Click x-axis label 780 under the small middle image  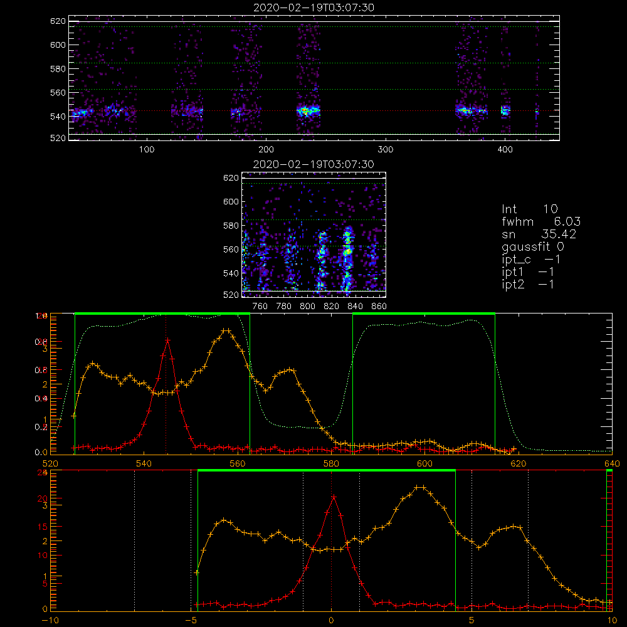coord(284,307)
